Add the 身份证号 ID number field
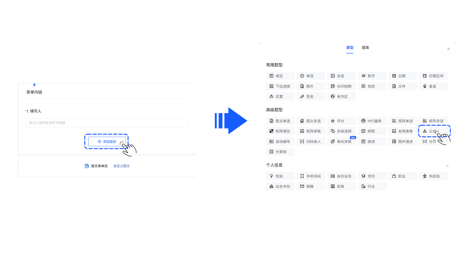 point(341,176)
